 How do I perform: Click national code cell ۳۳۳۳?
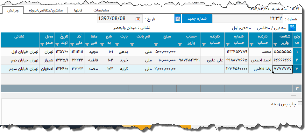[77, 69]
